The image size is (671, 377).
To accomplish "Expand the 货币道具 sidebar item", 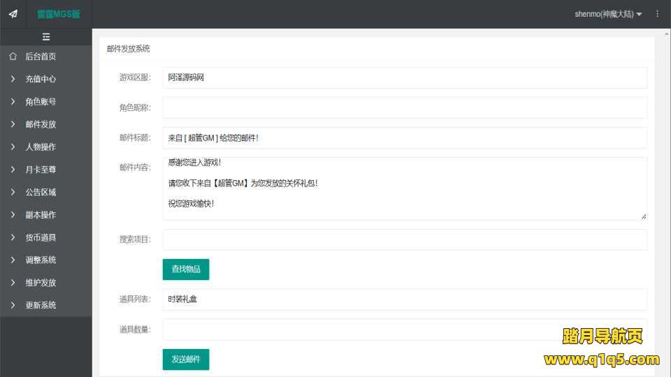I will 41,237.
